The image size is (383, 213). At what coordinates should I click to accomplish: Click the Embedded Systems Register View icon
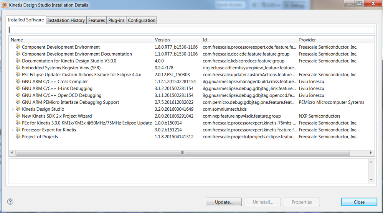point(18,67)
